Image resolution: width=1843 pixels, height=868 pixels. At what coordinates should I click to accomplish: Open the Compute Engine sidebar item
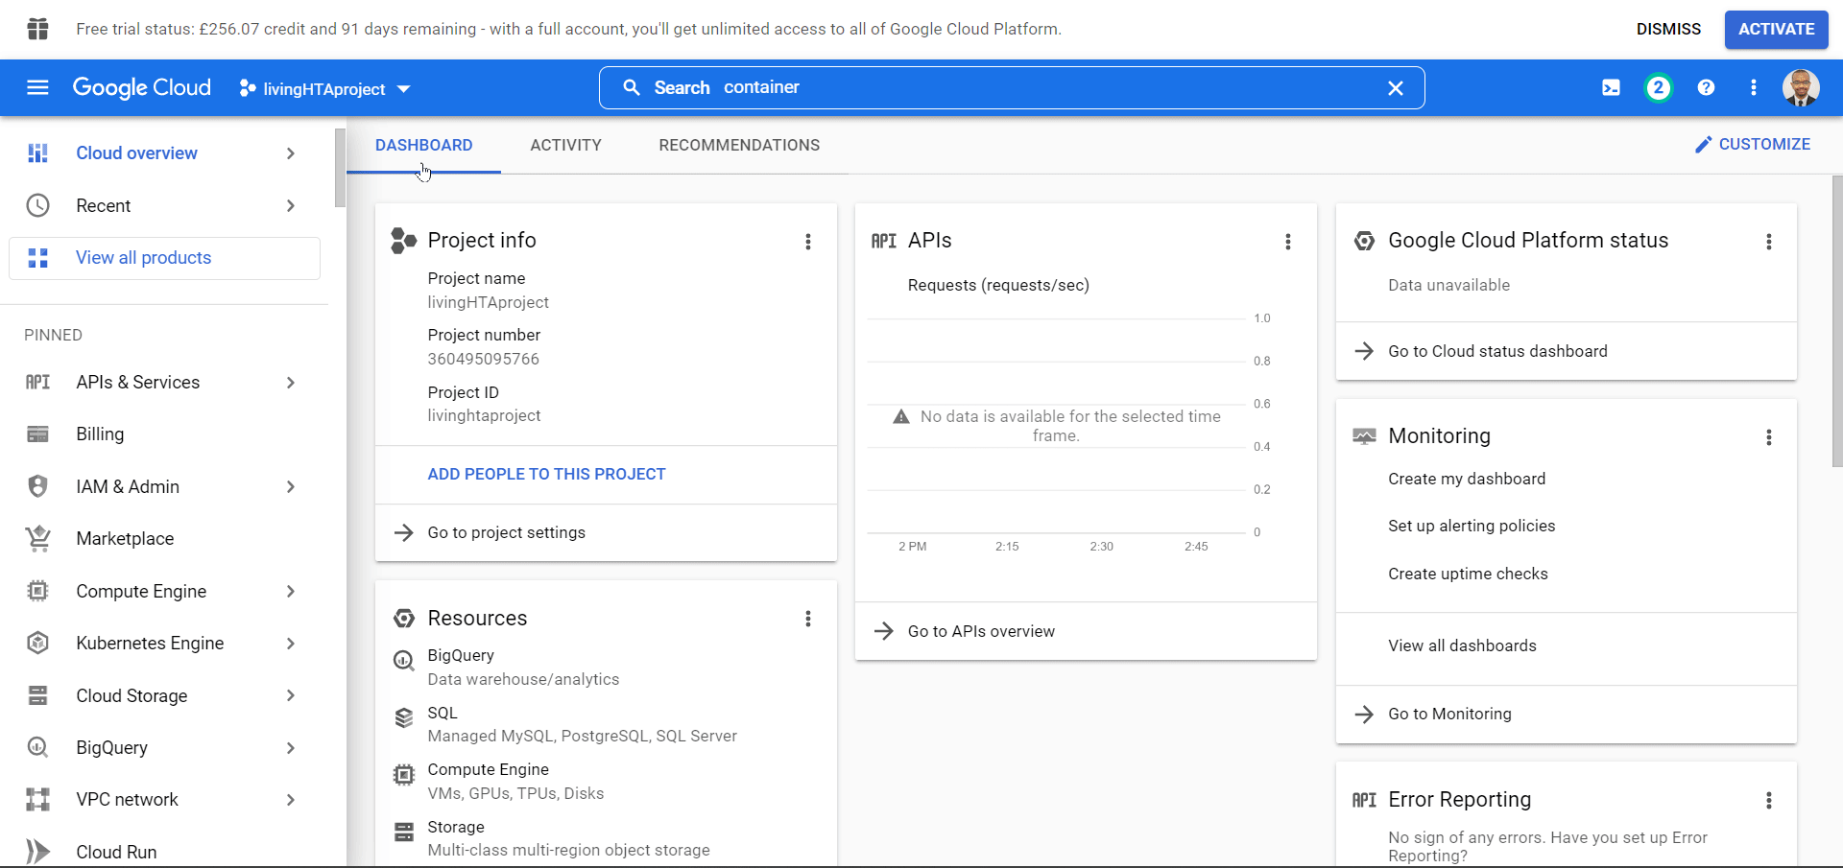142,591
